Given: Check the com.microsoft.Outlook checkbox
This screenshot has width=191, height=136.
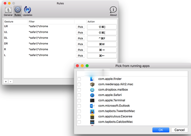Looking at the screenshot, I should tap(79, 106).
